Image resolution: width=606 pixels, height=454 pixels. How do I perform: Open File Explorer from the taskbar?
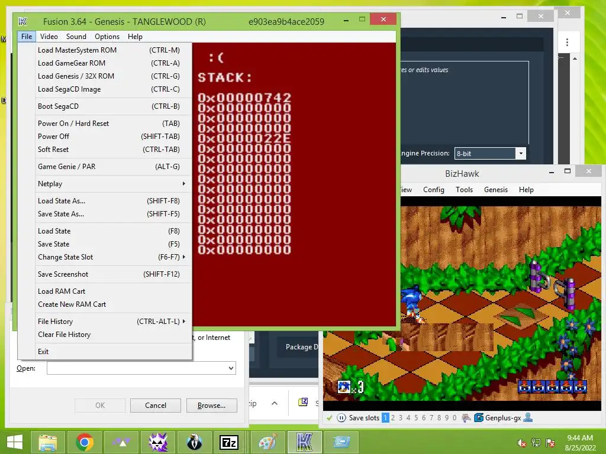point(47,442)
